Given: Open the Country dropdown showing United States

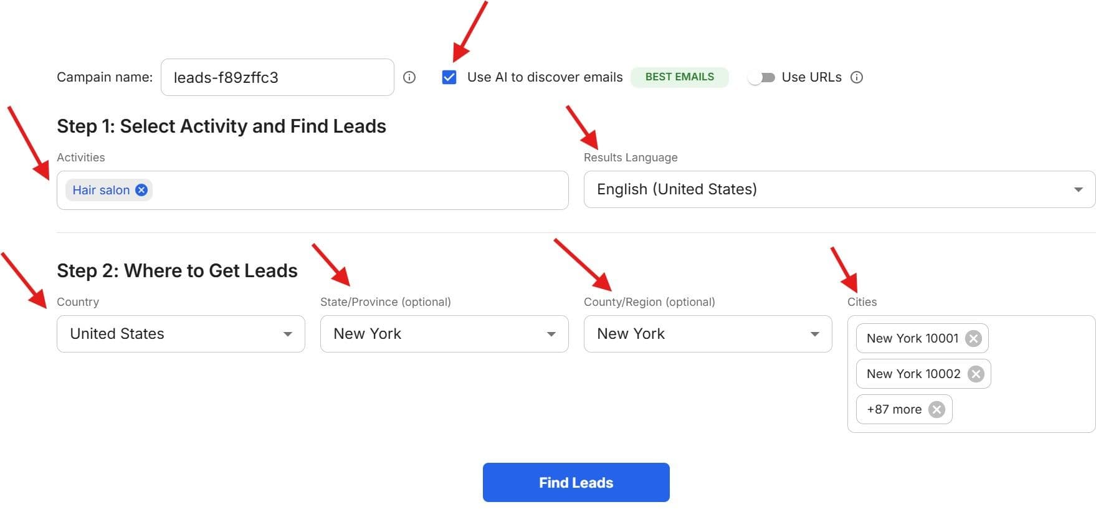Looking at the screenshot, I should click(181, 334).
